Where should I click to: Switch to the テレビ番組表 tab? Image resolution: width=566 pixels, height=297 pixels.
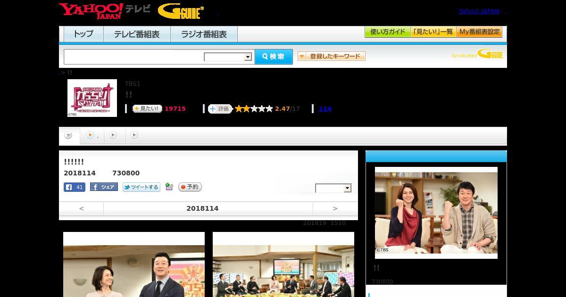(x=137, y=34)
